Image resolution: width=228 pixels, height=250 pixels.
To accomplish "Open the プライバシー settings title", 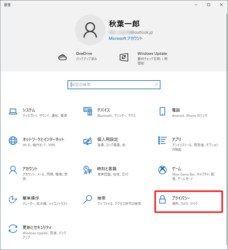I will [181, 198].
